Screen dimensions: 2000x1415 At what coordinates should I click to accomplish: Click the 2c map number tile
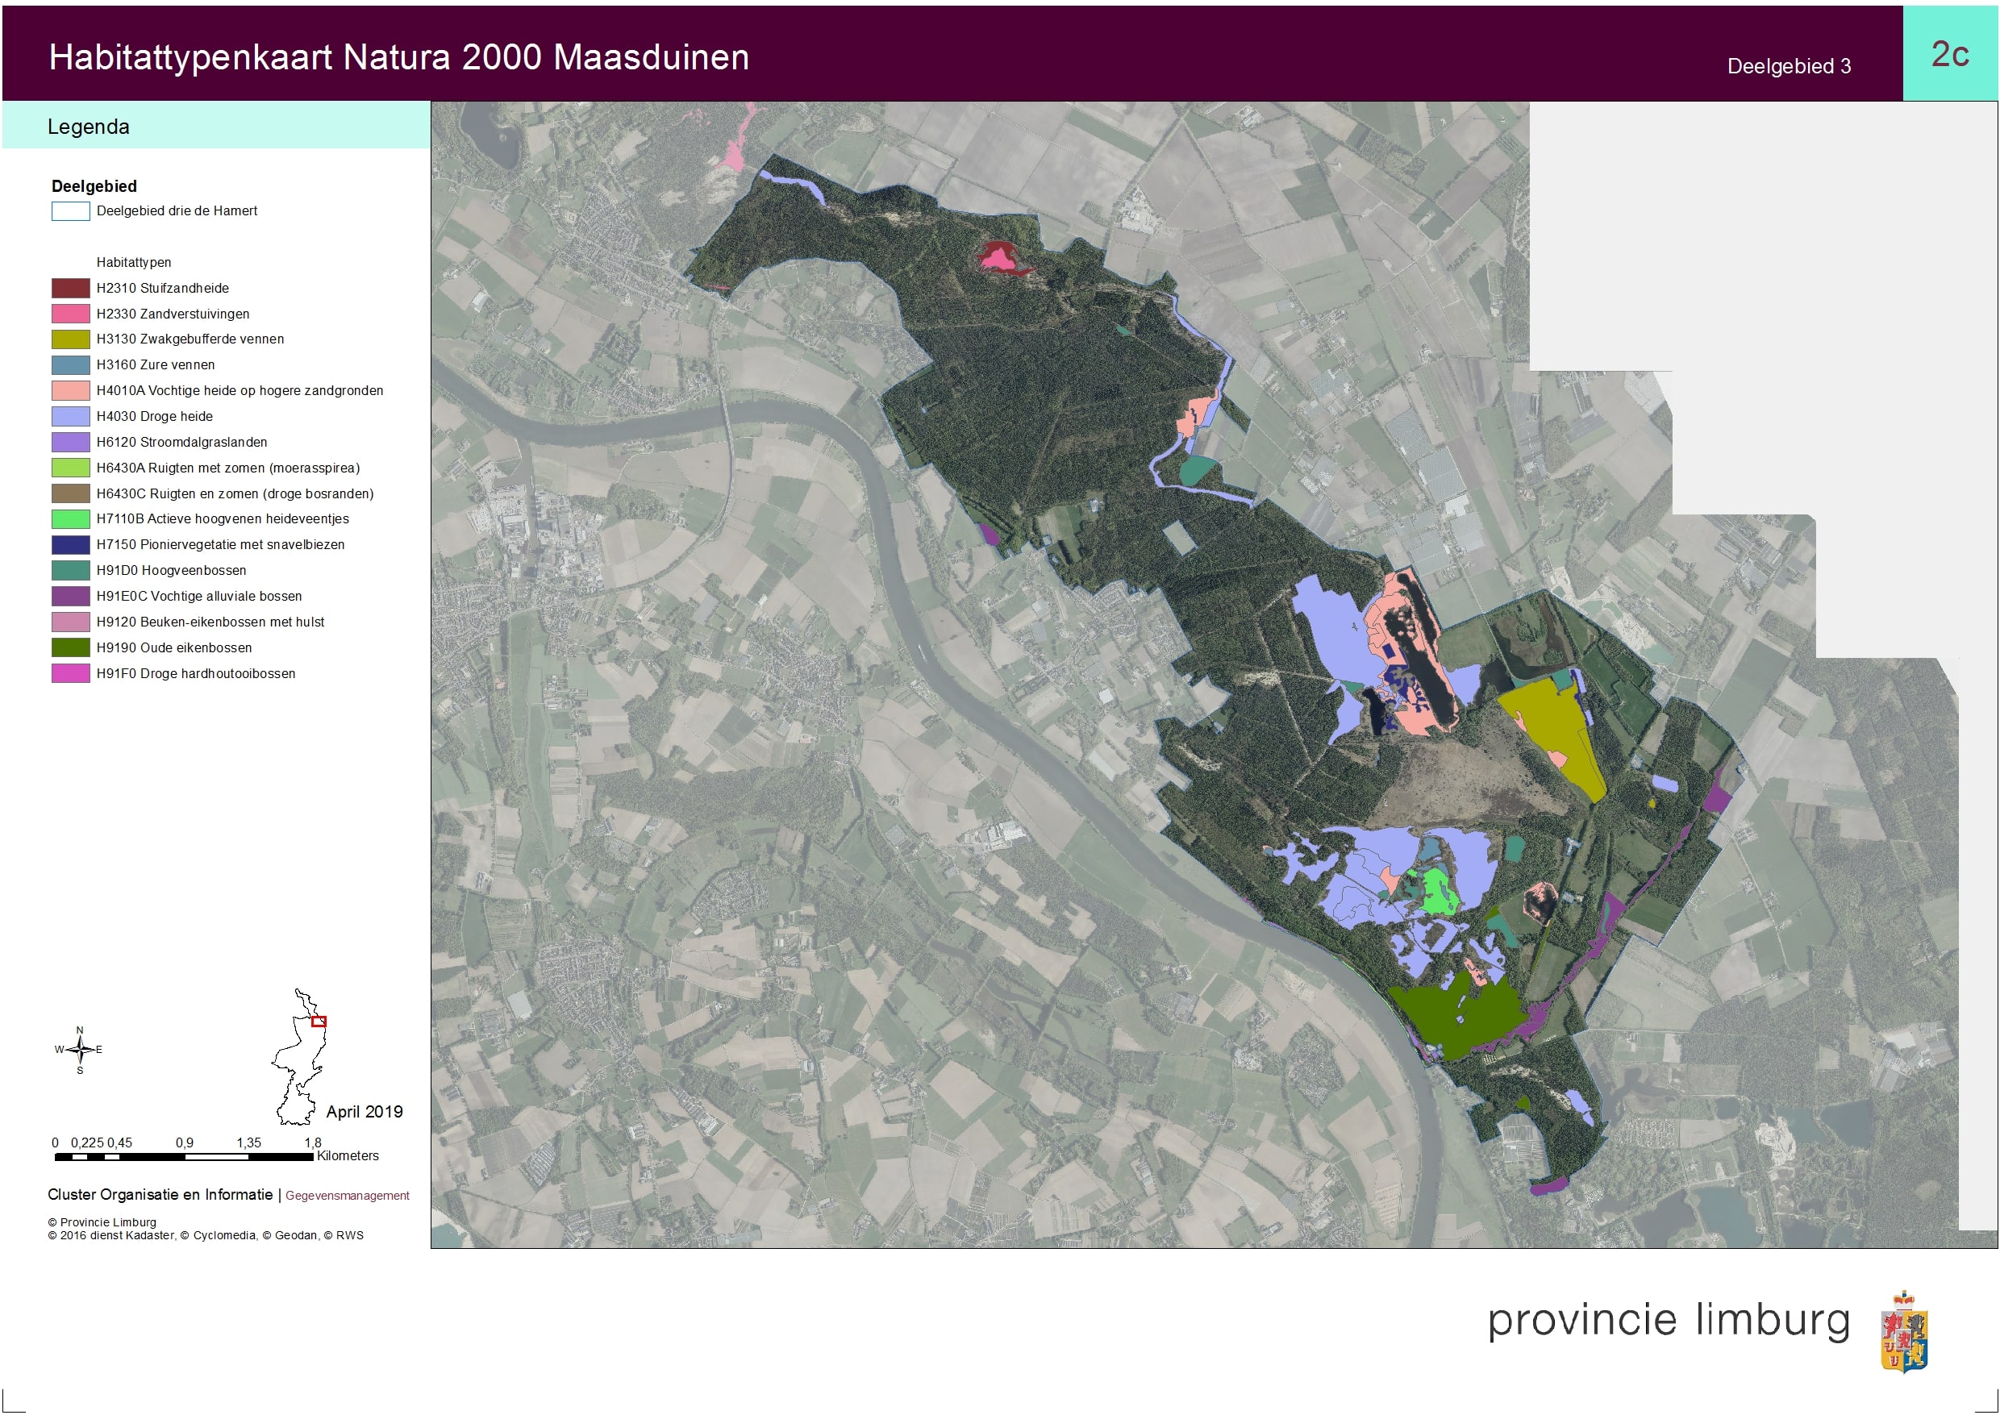pos(1949,54)
